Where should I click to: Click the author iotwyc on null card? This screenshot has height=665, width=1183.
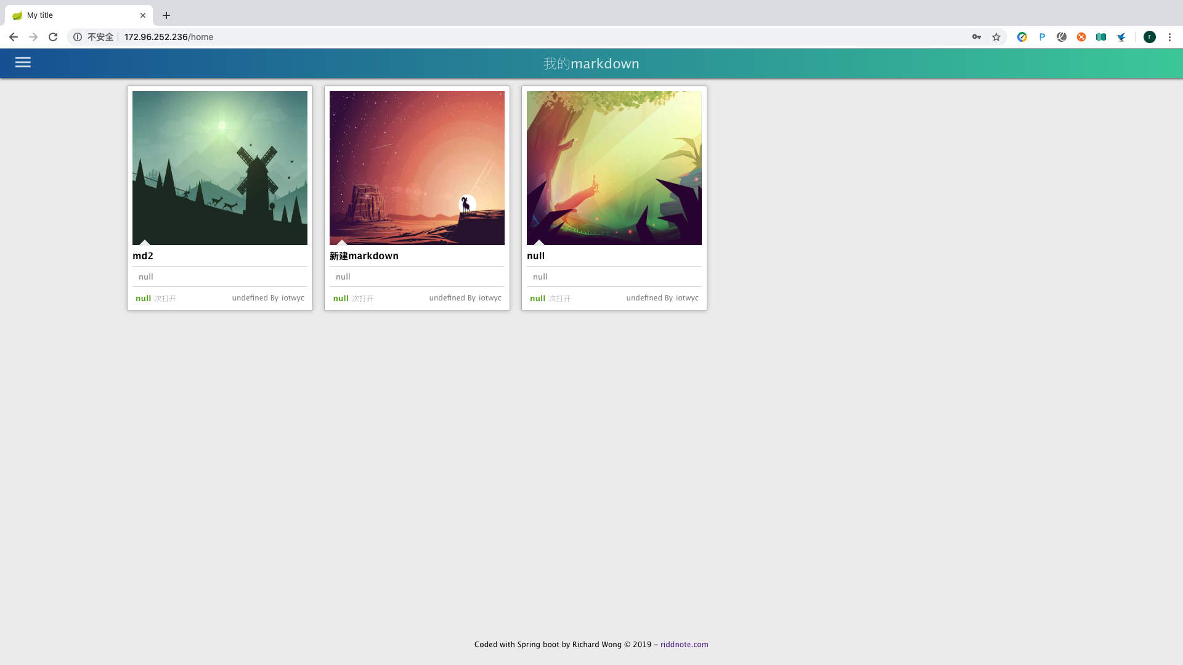tap(687, 298)
